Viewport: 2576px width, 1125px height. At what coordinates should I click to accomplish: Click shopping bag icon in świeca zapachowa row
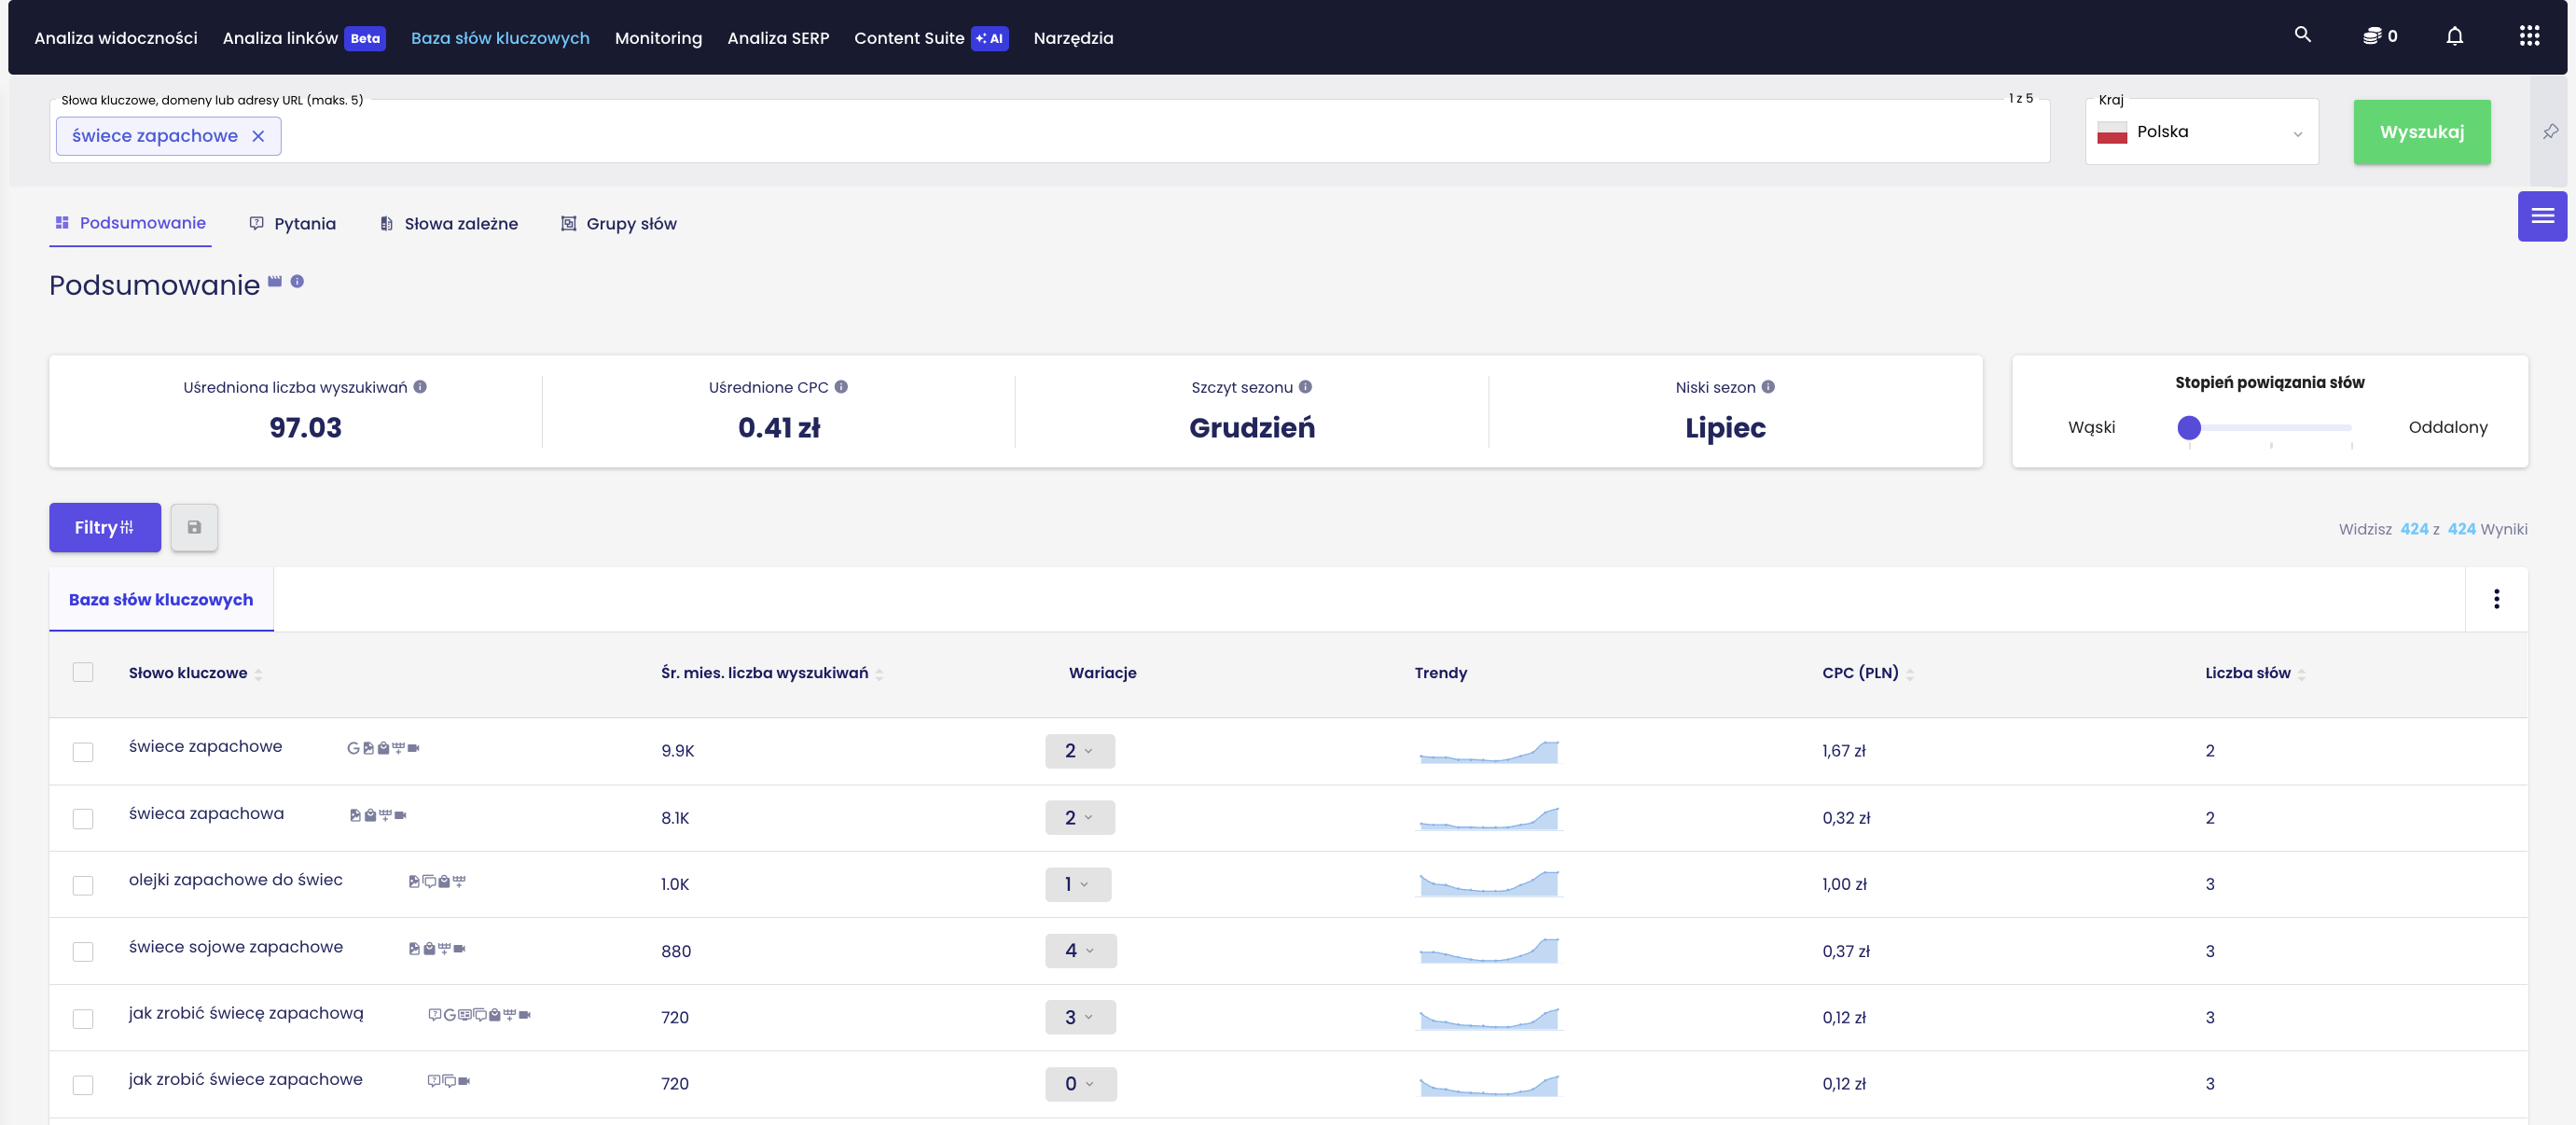[370, 815]
